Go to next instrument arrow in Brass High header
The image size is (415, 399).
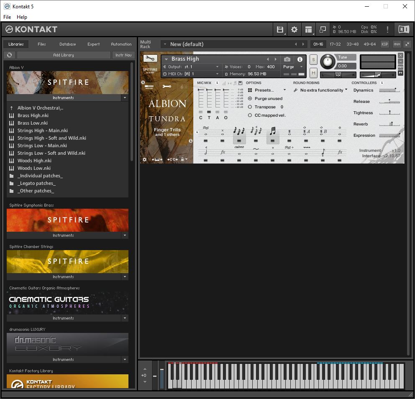tap(276, 59)
